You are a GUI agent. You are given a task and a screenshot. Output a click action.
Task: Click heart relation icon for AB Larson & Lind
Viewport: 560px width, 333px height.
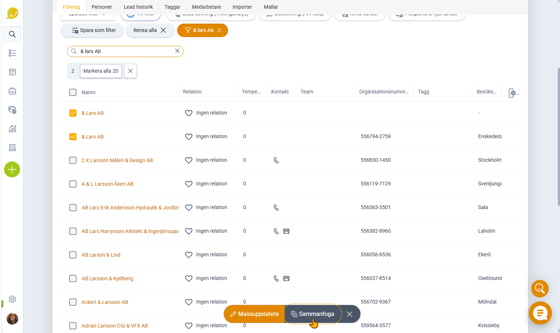point(189,255)
